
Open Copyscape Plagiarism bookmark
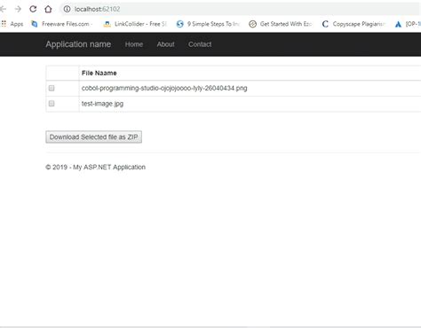point(353,24)
